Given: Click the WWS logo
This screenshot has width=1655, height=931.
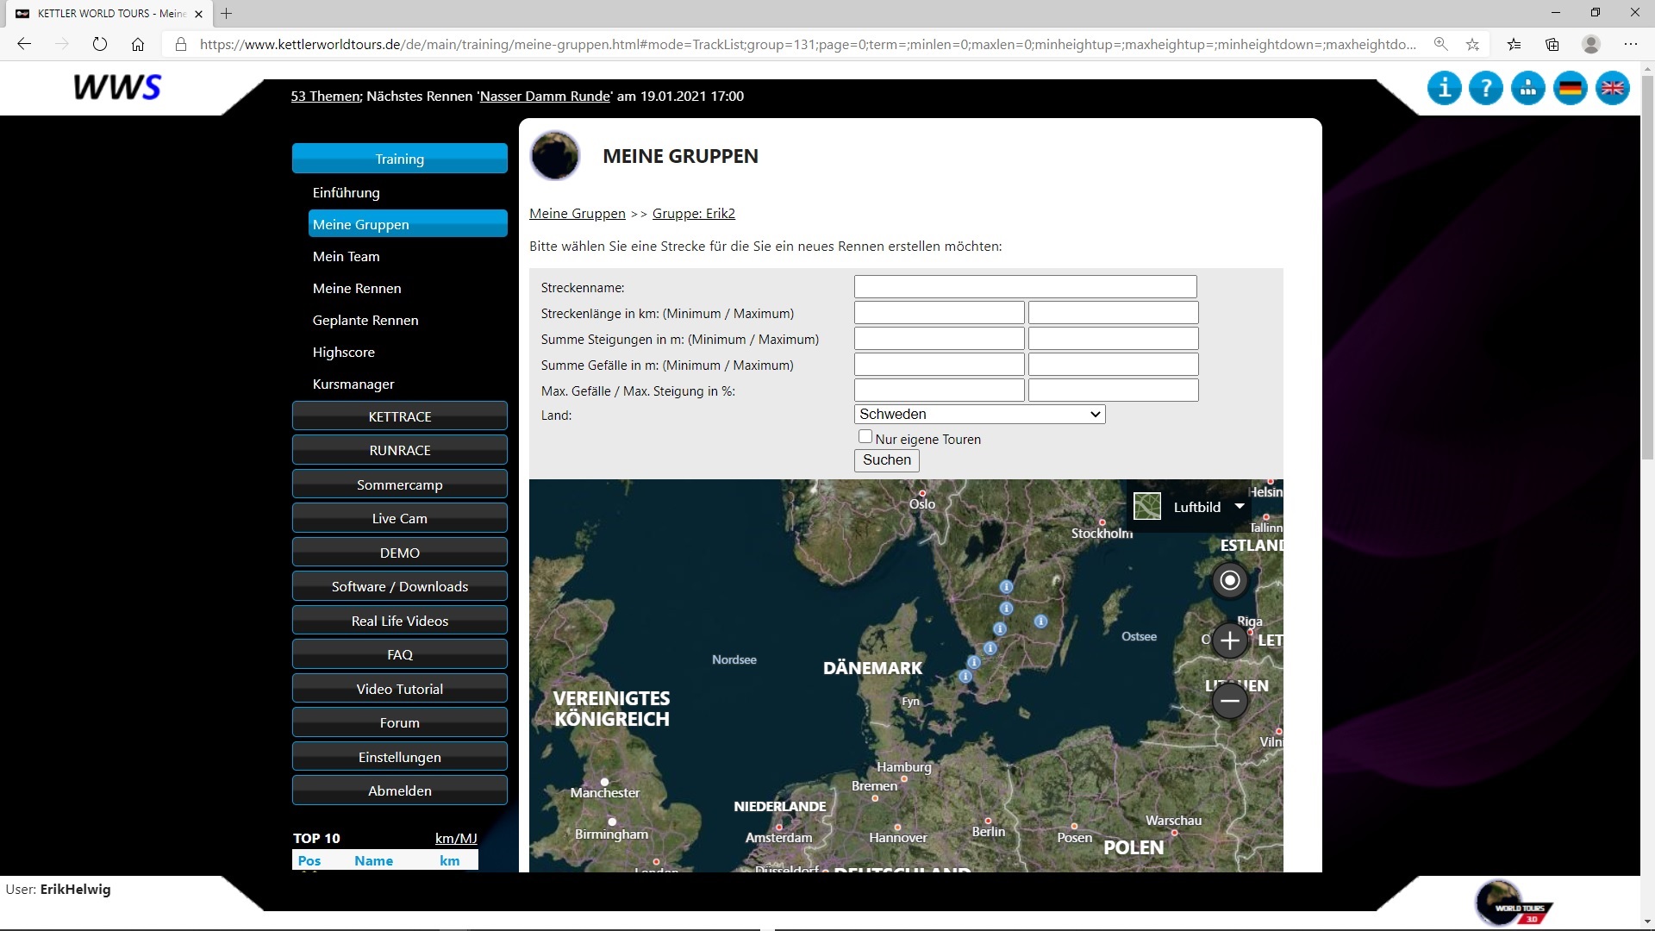Looking at the screenshot, I should coord(117,87).
